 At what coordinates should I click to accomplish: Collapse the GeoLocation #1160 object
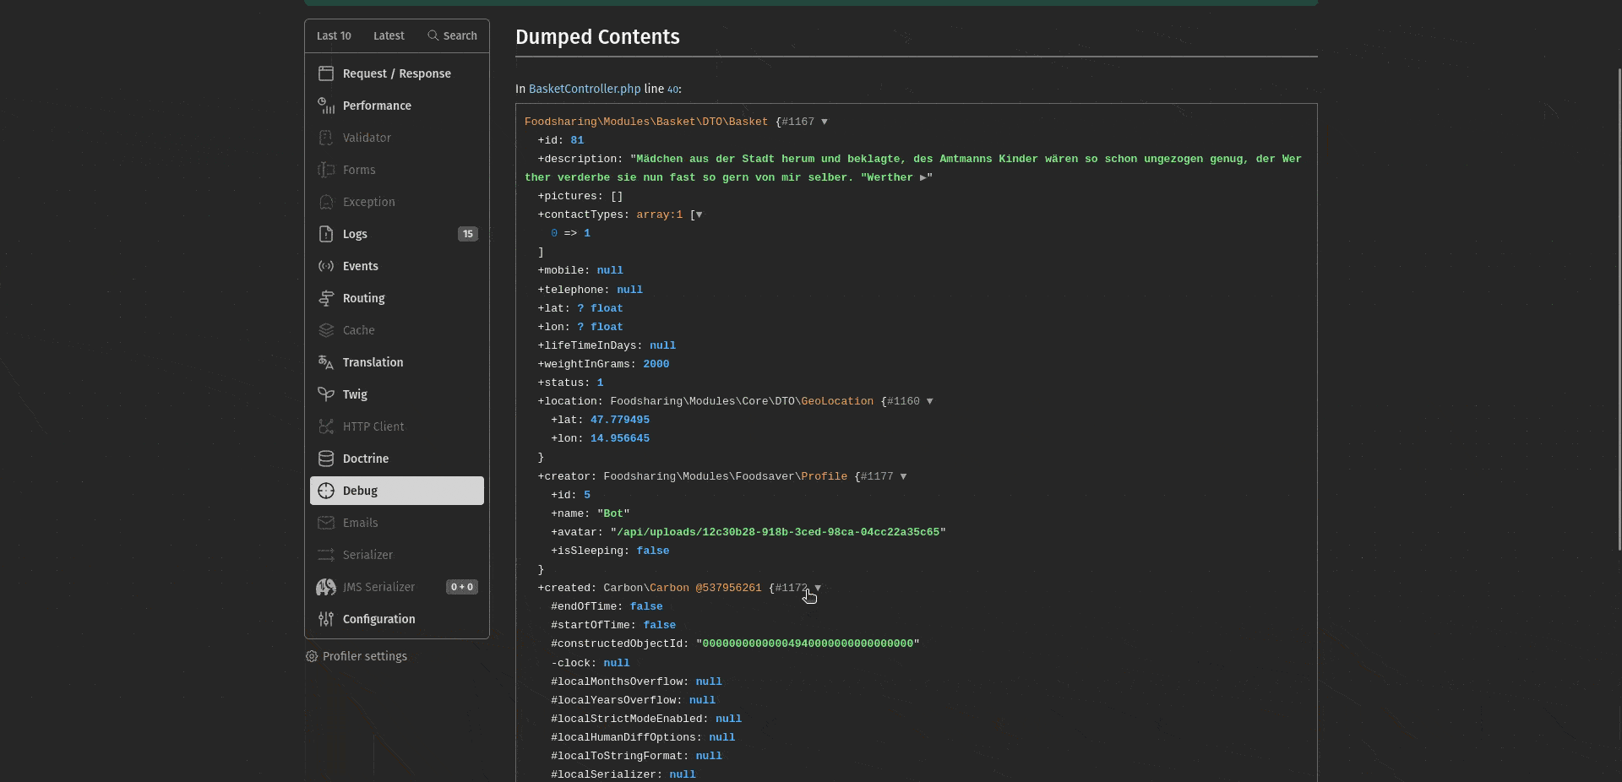coord(929,402)
